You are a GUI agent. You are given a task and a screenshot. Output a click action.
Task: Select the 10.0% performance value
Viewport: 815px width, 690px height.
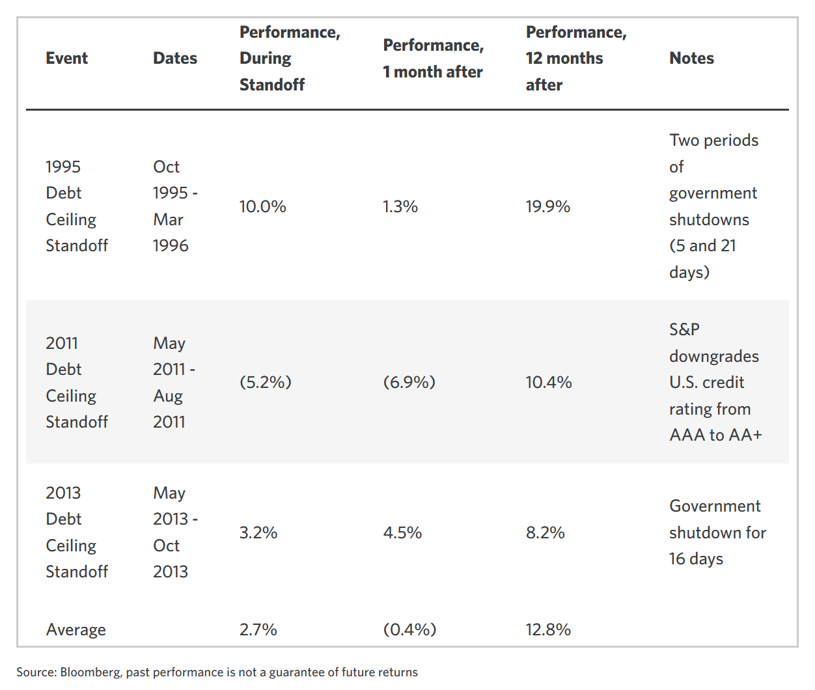click(x=262, y=207)
